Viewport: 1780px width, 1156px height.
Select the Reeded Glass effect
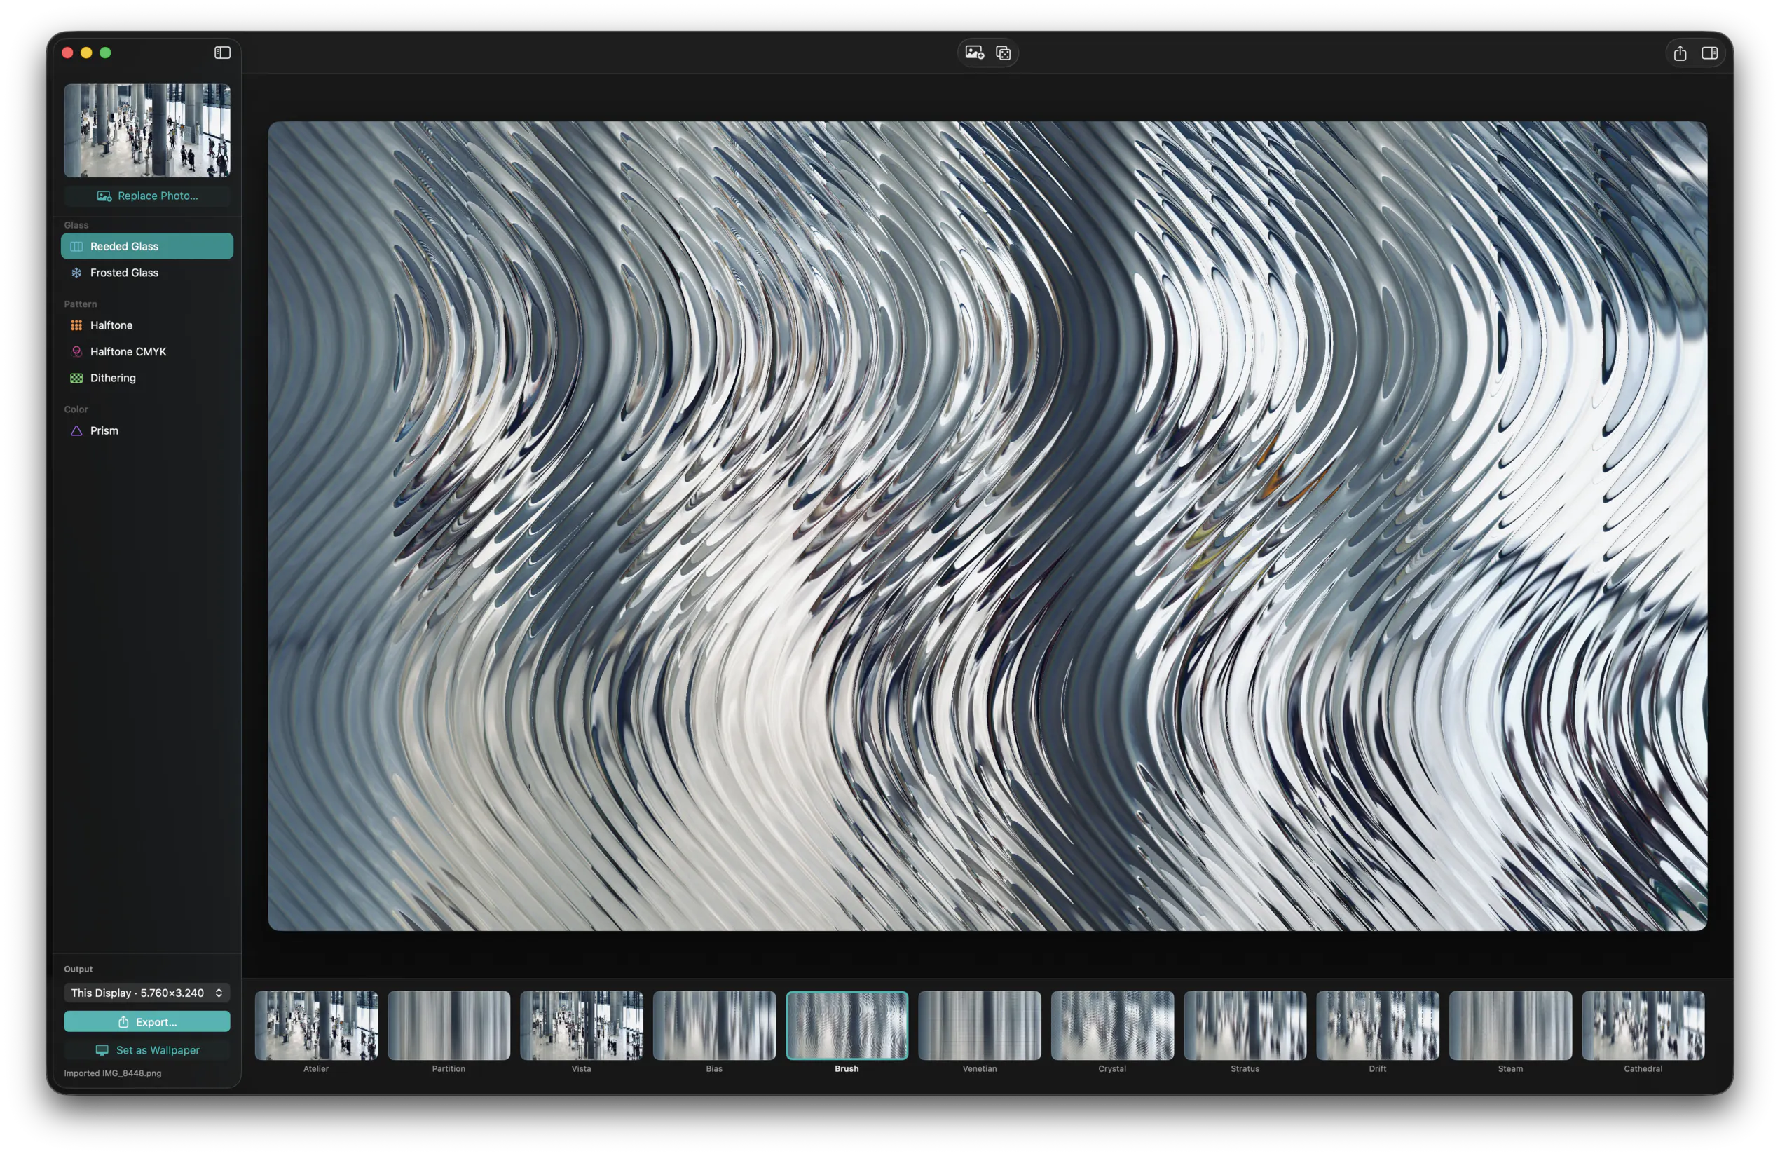point(146,246)
